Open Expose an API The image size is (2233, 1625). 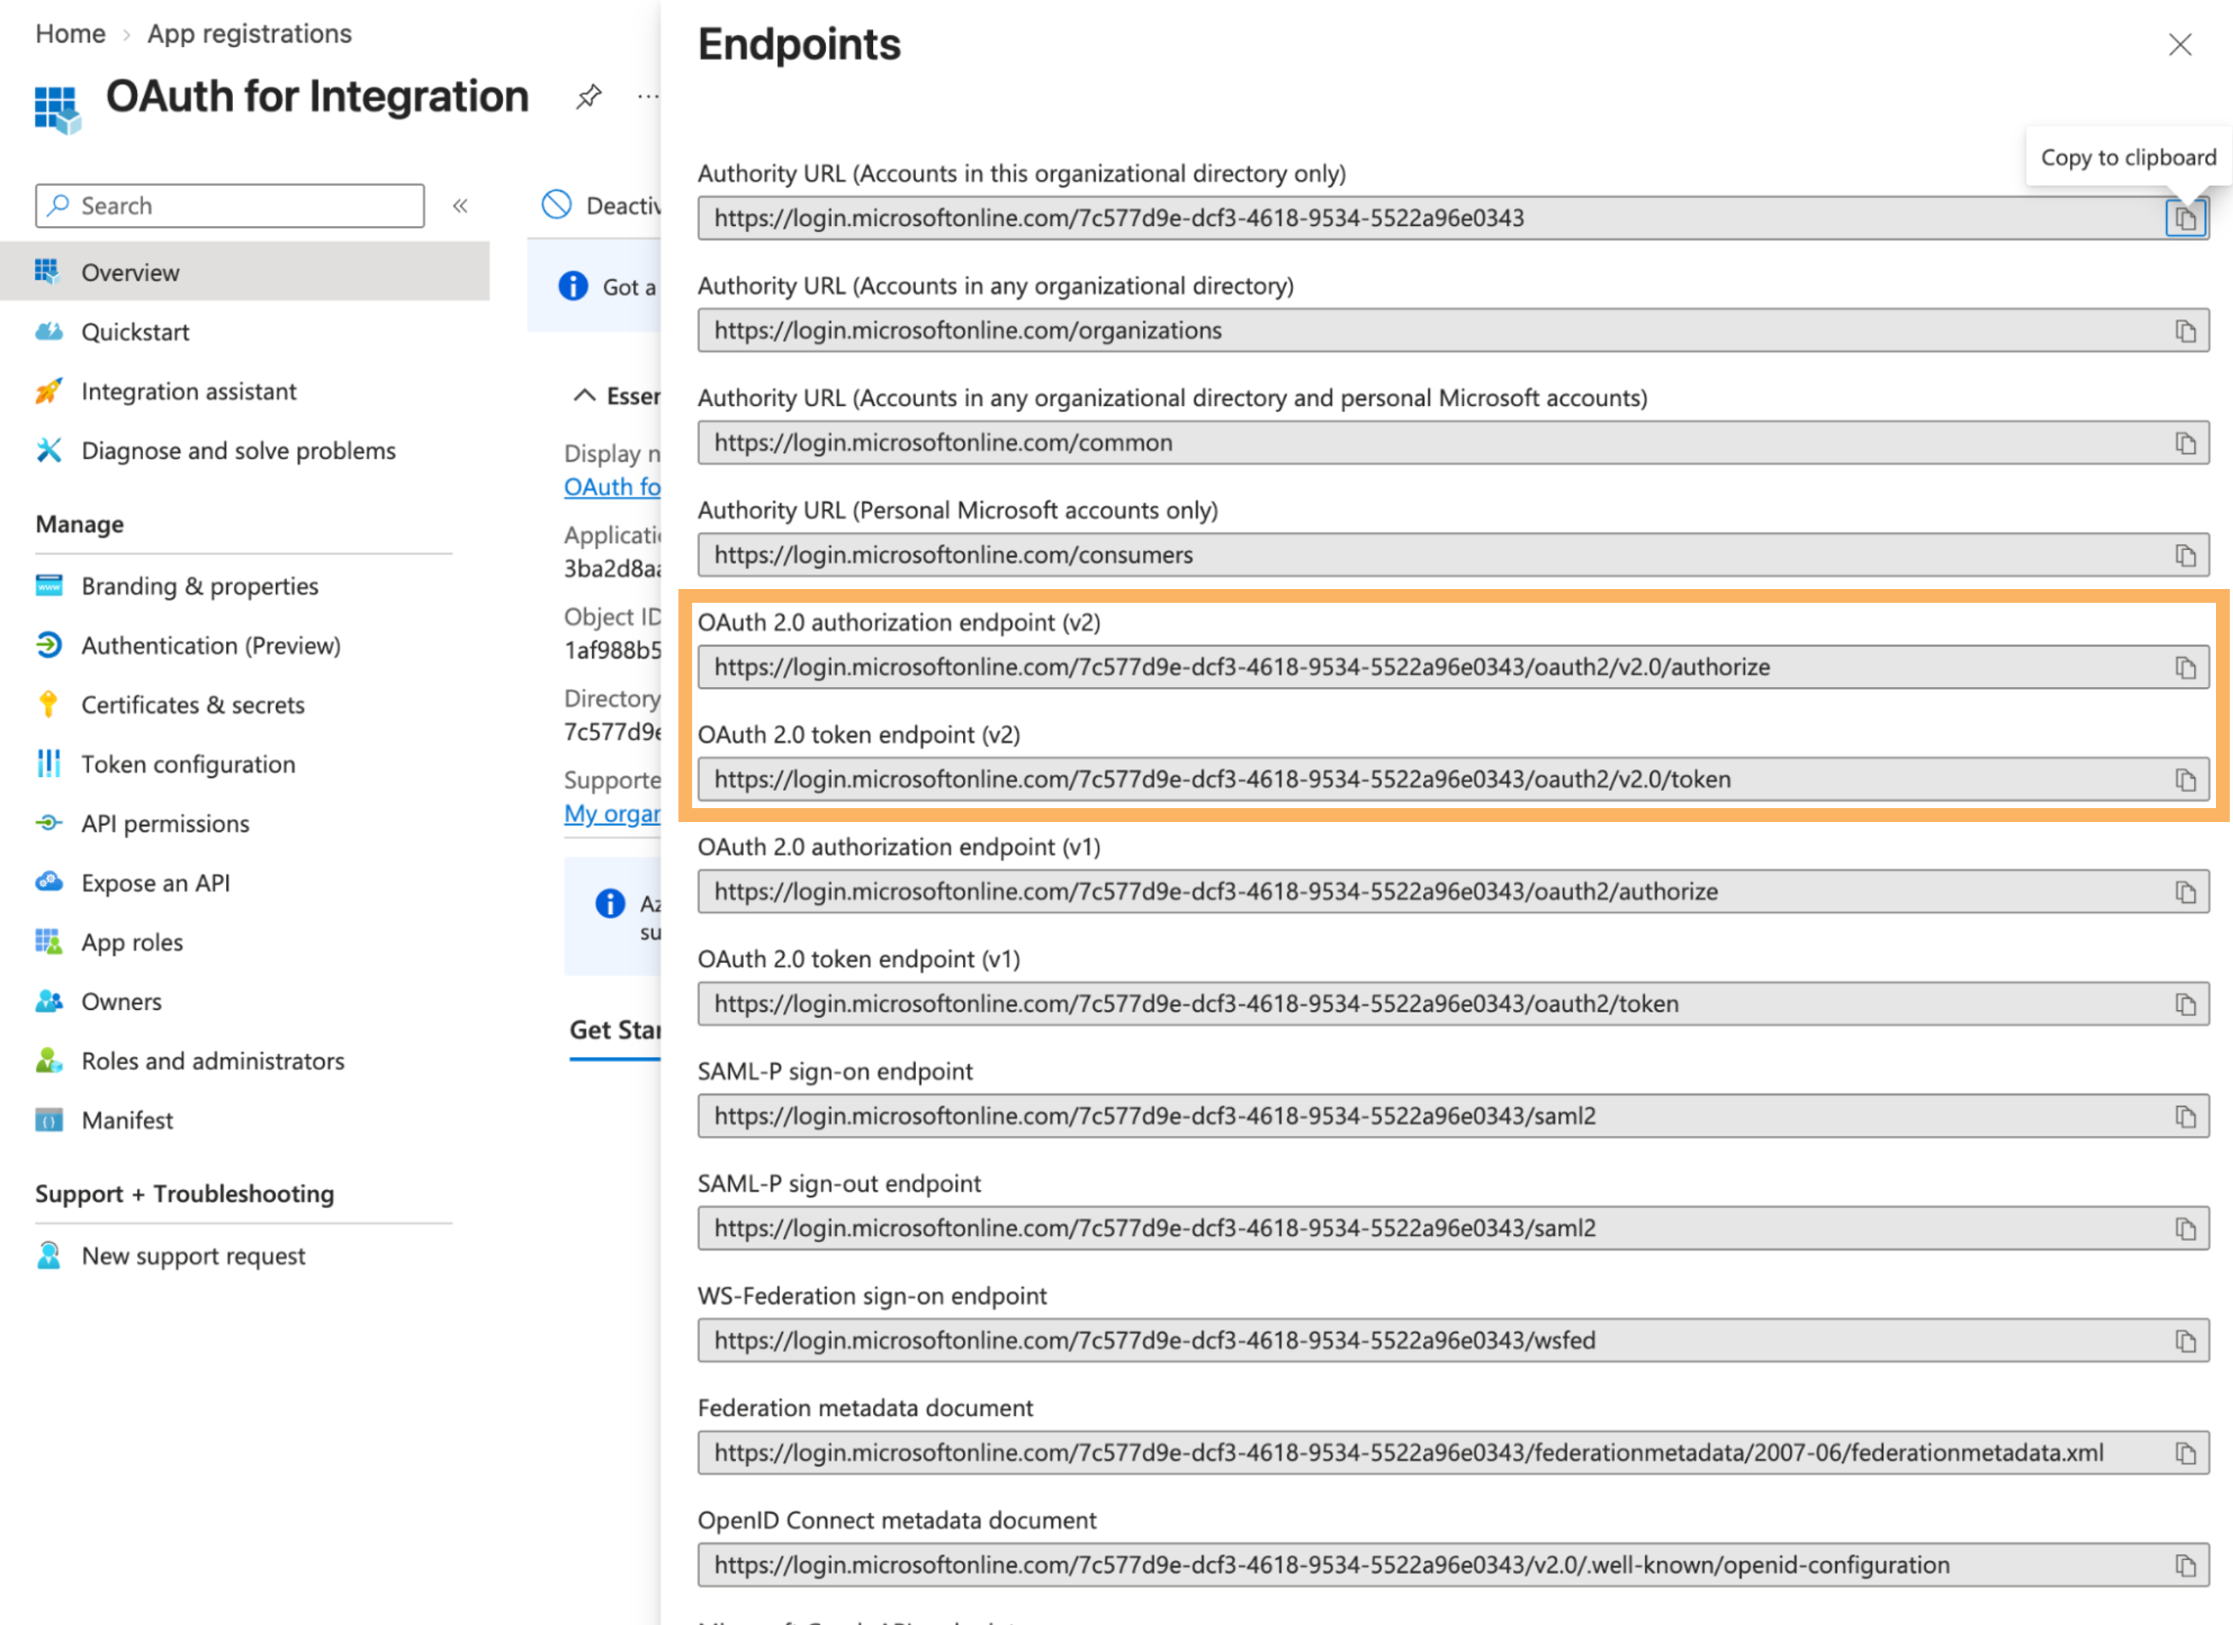(156, 883)
